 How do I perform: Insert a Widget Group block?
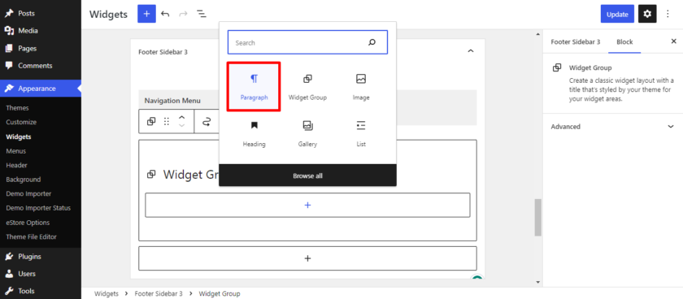point(307,87)
